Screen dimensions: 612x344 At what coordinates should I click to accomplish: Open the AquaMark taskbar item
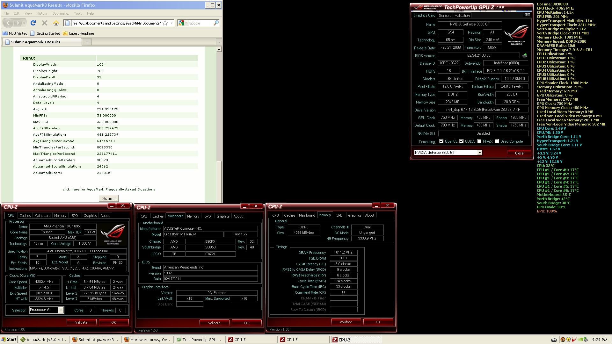tap(44, 340)
